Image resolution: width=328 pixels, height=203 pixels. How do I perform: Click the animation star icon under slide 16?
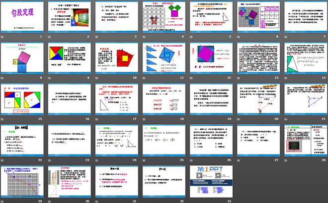[x=50, y=119]
